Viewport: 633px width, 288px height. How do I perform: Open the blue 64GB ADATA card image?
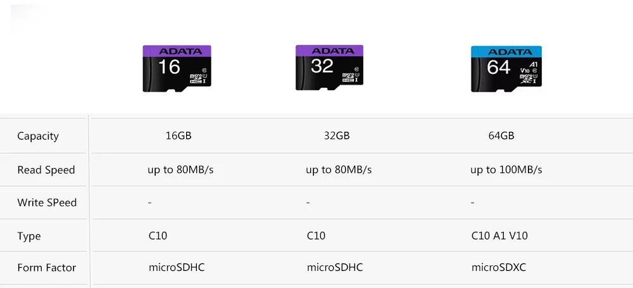point(506,69)
